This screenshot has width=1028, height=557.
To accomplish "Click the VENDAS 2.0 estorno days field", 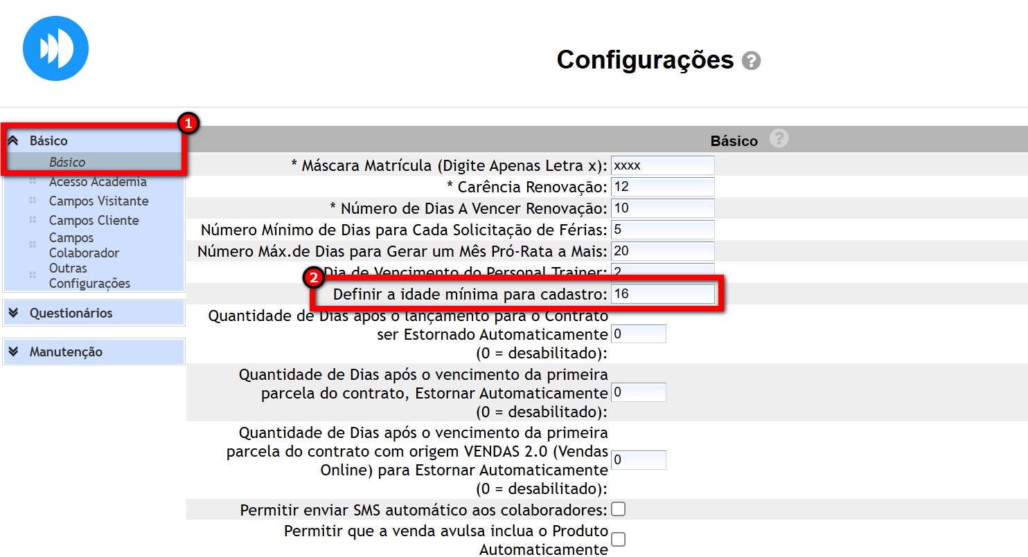I will (x=638, y=460).
